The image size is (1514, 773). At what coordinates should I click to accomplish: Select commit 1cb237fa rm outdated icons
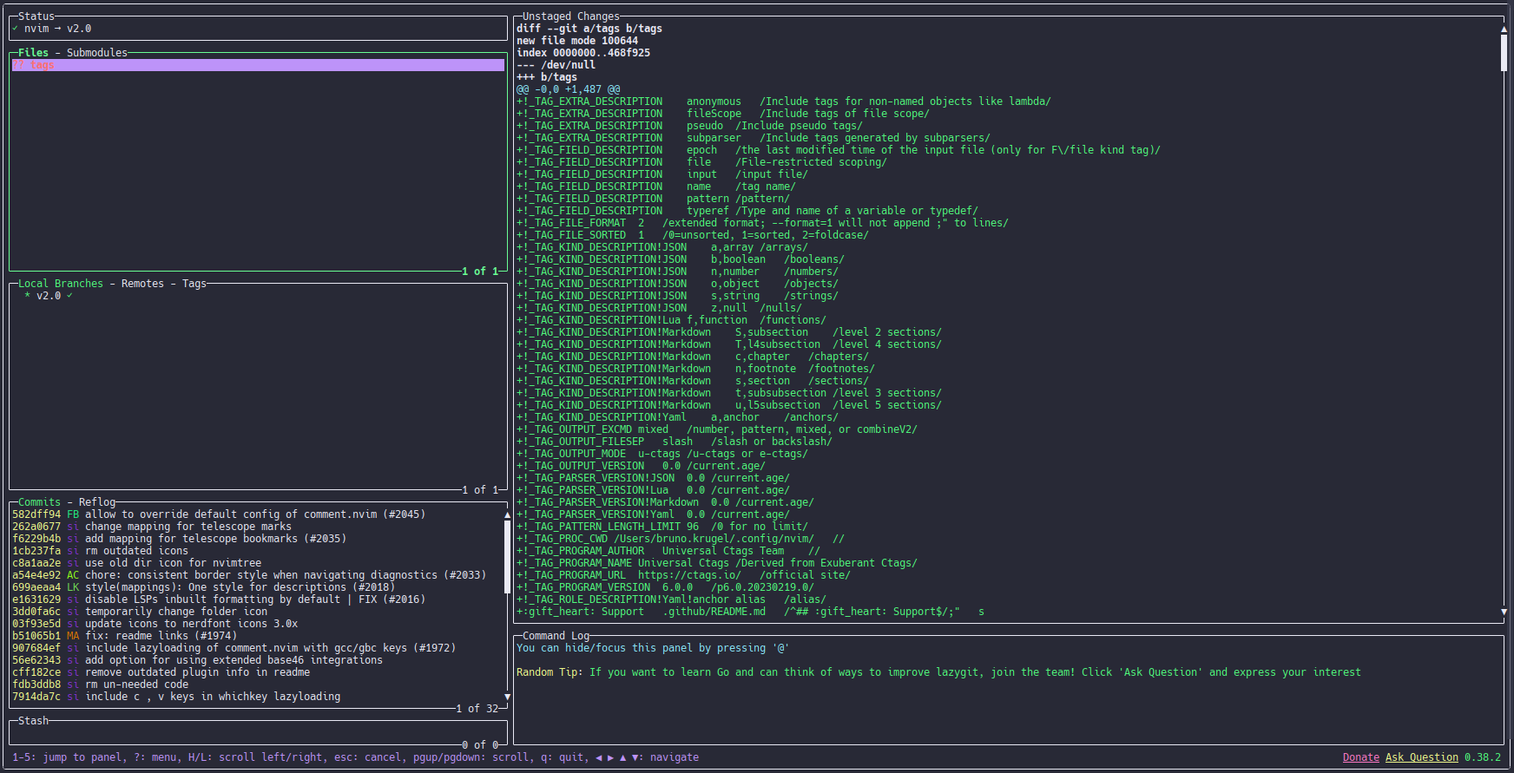[257, 551]
